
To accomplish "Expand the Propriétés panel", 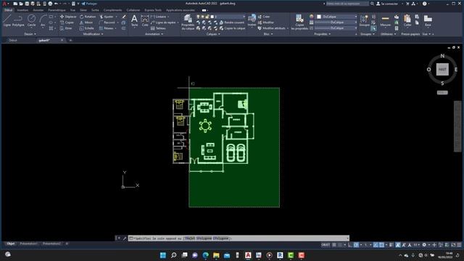I will [322, 34].
